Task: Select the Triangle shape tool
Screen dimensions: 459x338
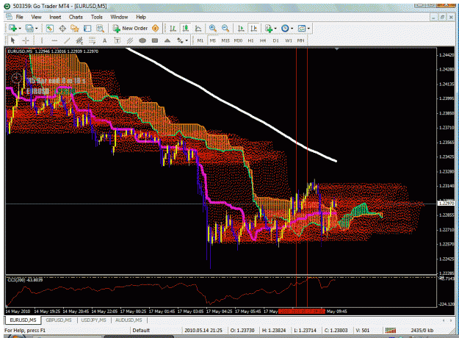Action: [x=167, y=40]
